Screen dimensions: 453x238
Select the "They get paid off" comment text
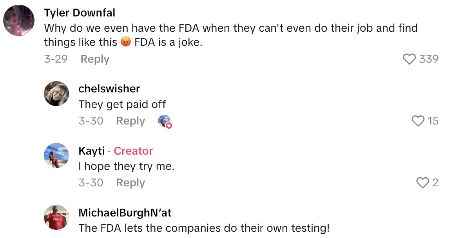click(122, 105)
